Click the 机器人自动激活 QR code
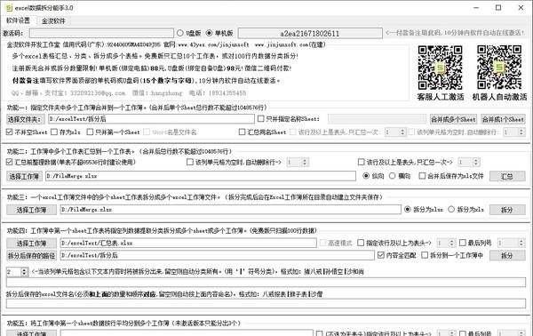Viewport: 533px width, 336px height. click(x=499, y=68)
